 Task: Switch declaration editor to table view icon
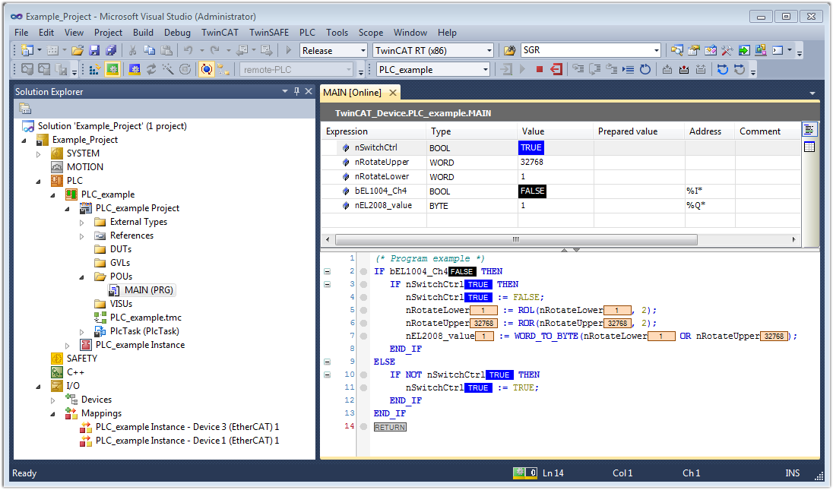click(809, 147)
